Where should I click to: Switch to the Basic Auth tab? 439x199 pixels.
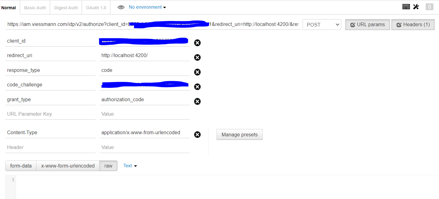point(35,8)
